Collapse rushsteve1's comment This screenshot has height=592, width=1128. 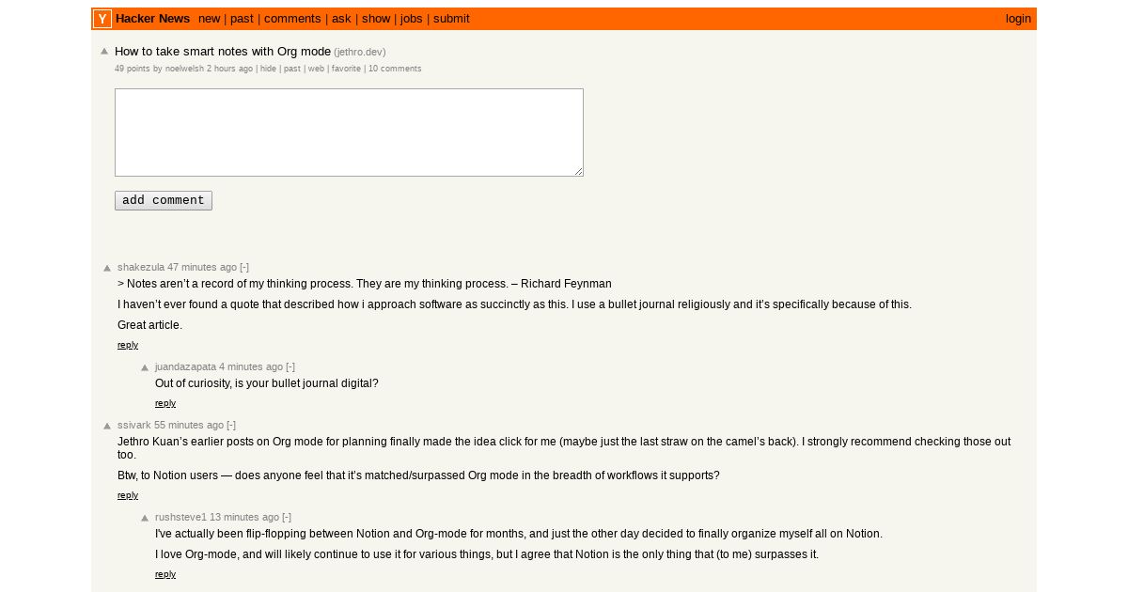pyautogui.click(x=287, y=517)
